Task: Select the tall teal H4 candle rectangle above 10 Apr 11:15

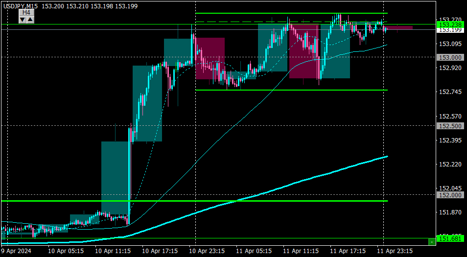Action: click(115, 178)
